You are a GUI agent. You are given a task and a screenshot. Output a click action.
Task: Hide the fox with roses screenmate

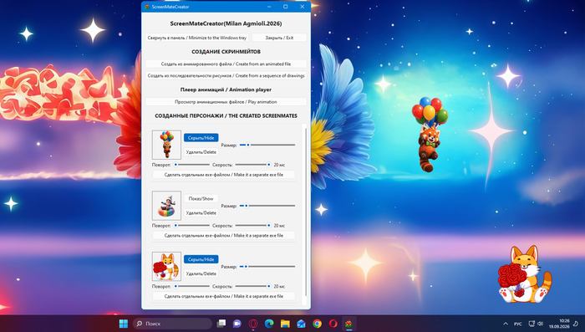[201, 259]
